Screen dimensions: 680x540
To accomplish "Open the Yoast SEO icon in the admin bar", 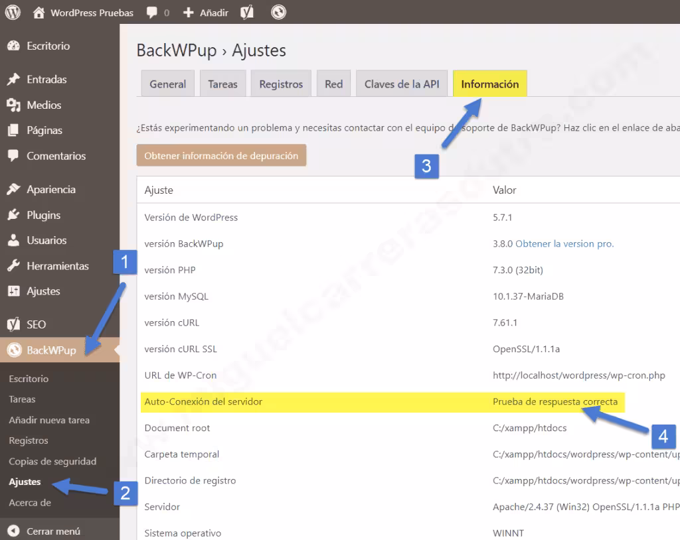I will click(x=247, y=12).
